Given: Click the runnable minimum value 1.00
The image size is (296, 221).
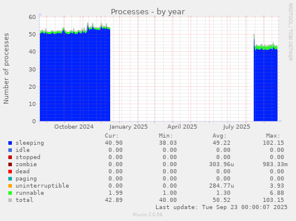Looking at the screenshot, I should click(169, 193).
